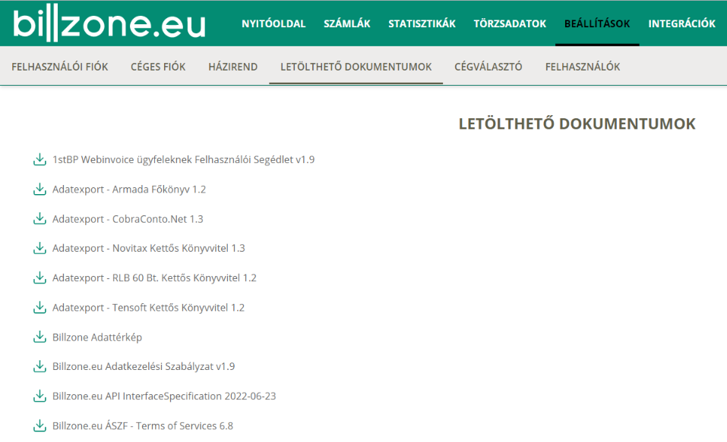Open Adatexport - Armada Főkönyv 1.2 link

(129, 190)
